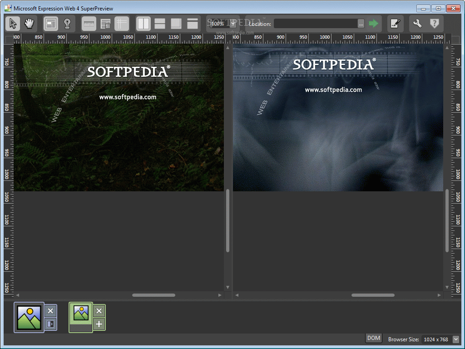Click www.softpedia.com text in left pane

[128, 97]
